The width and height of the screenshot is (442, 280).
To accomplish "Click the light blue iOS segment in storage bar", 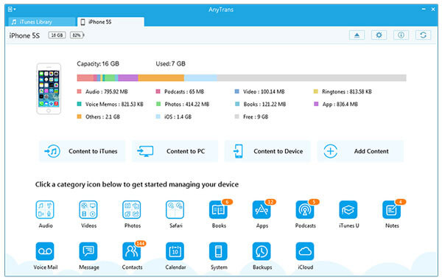I will click(200, 78).
